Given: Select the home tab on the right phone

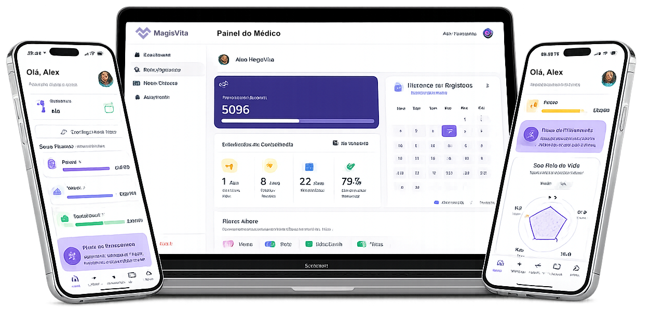Looking at the screenshot, I should (498, 265).
